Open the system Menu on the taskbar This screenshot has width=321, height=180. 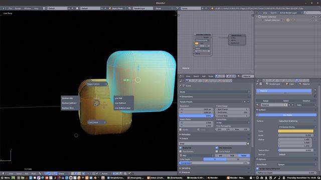(x=6, y=178)
